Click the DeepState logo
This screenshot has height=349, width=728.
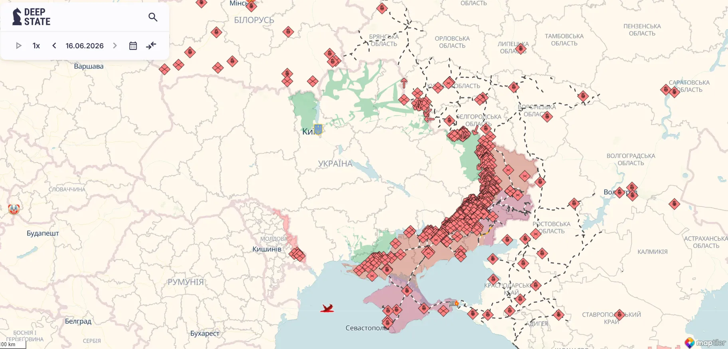(x=31, y=17)
